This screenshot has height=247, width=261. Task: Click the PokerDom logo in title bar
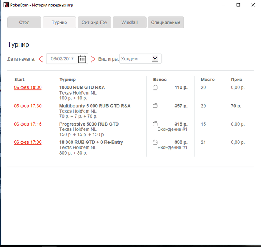[6, 5]
